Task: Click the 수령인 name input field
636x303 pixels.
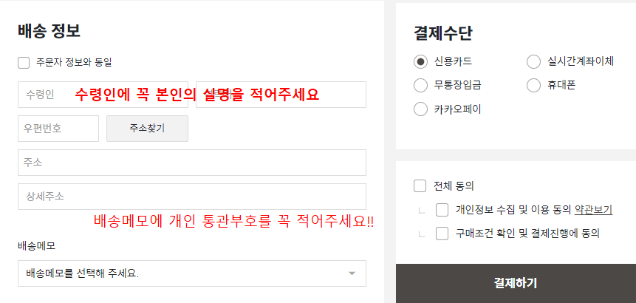Action: click(44, 95)
